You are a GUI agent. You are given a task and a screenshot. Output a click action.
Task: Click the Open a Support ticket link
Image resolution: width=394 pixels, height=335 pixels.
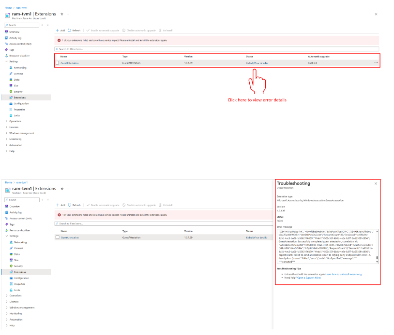coord(309,278)
